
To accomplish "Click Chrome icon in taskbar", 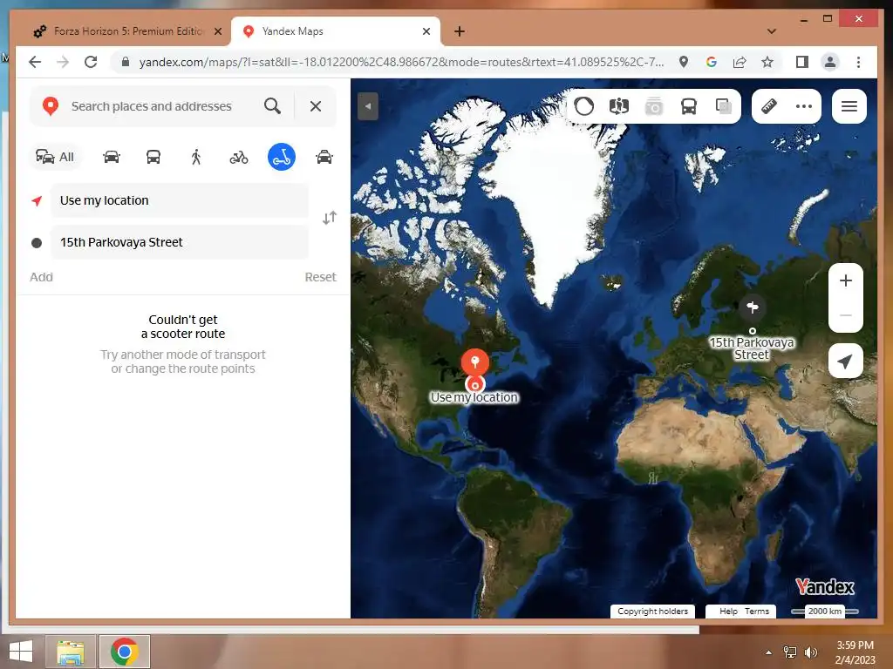I will pos(125,652).
